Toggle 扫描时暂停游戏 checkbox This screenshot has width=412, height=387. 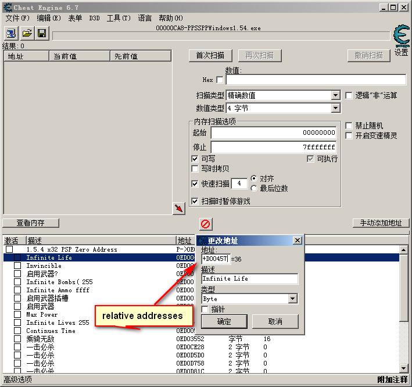[x=195, y=201]
